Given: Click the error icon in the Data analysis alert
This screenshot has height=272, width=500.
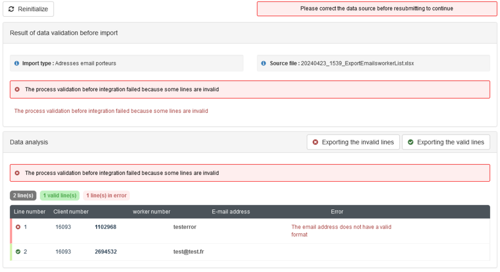Looking at the screenshot, I should [x=17, y=173].
